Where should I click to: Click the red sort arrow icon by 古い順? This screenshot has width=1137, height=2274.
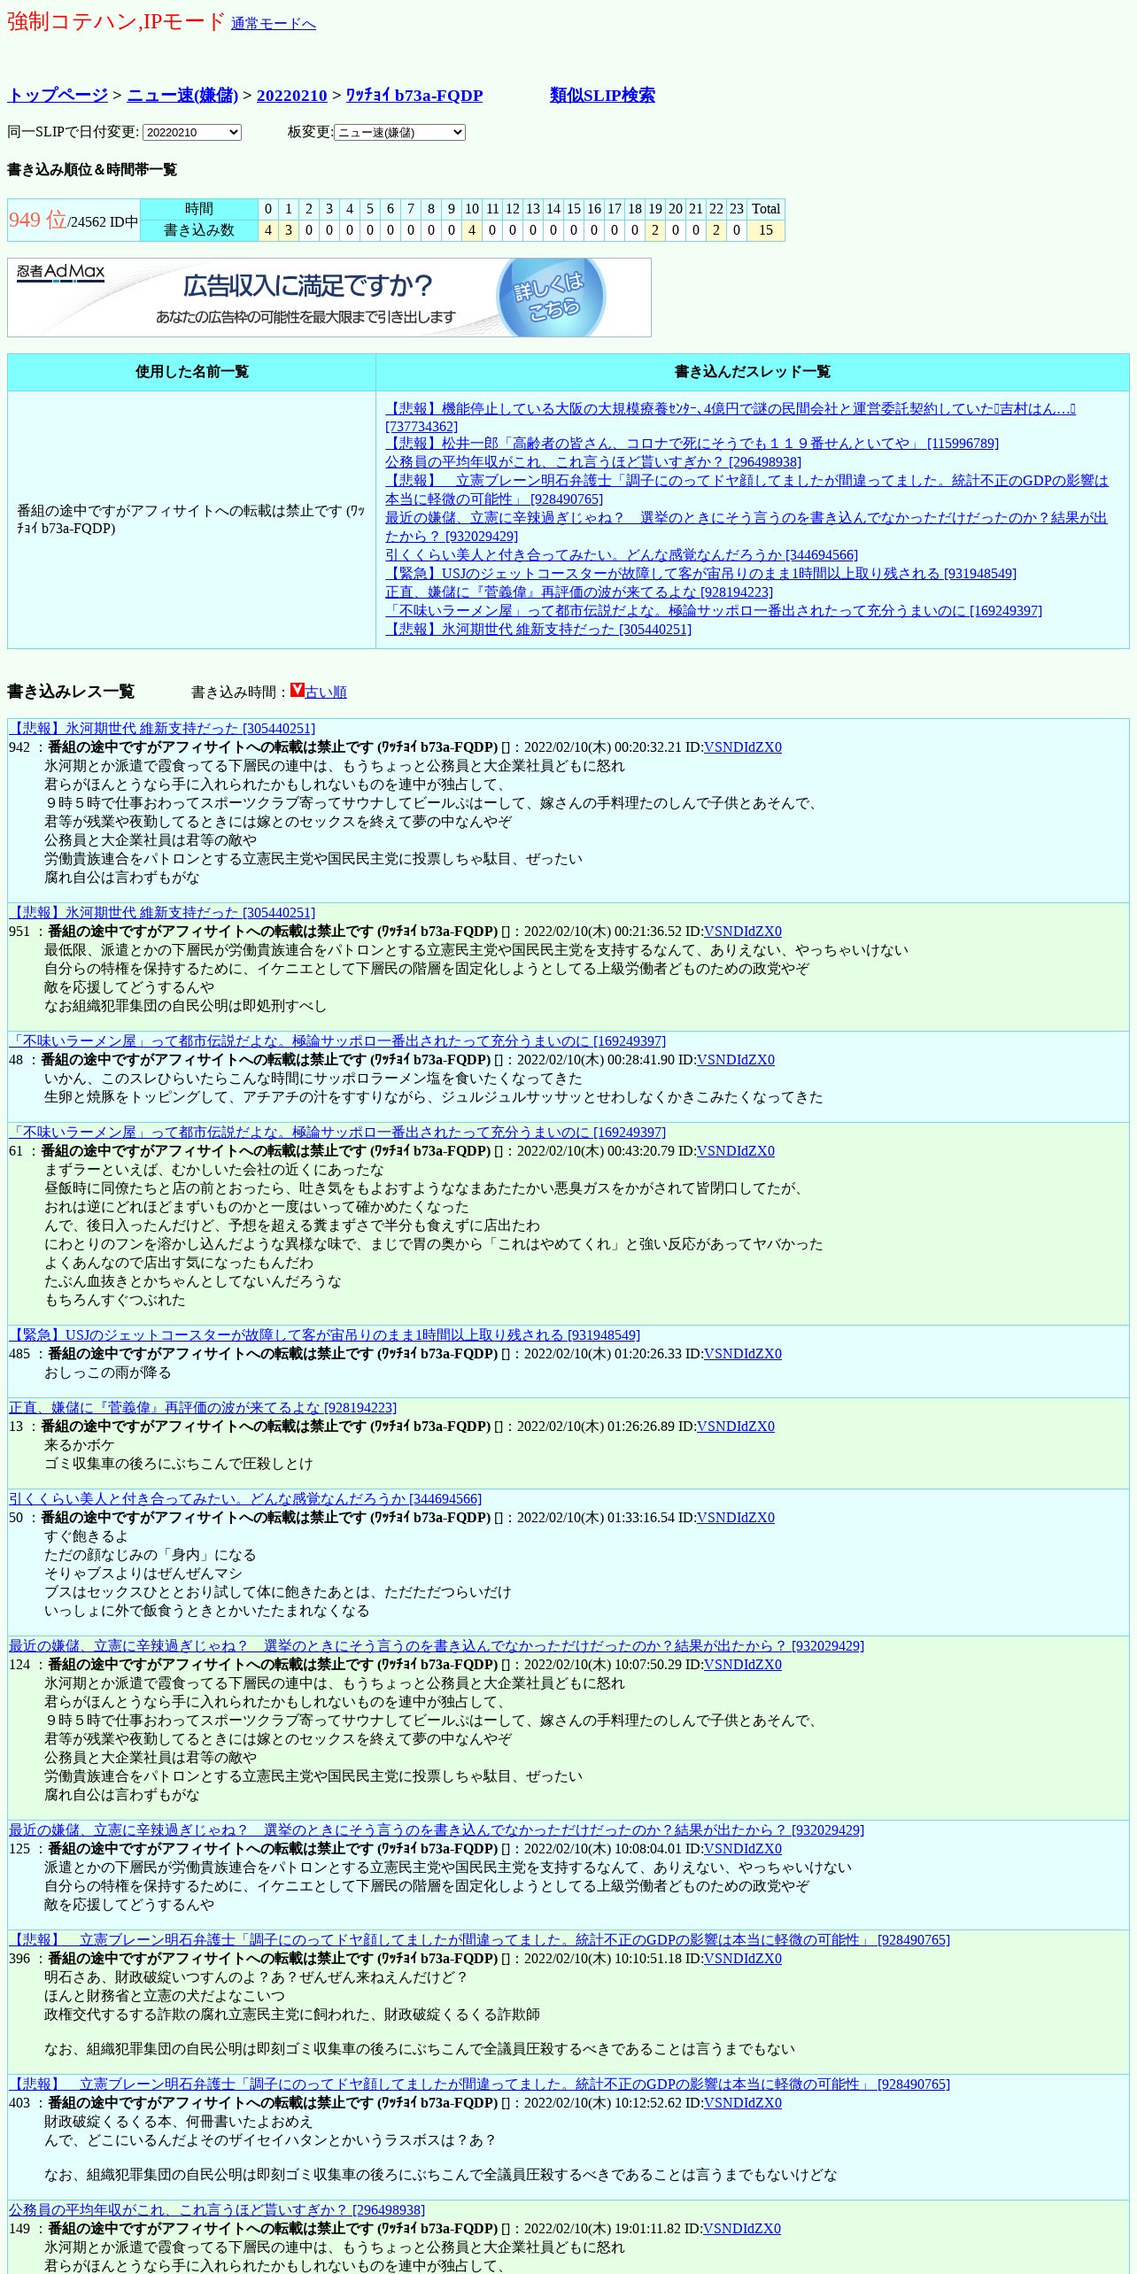click(x=298, y=690)
